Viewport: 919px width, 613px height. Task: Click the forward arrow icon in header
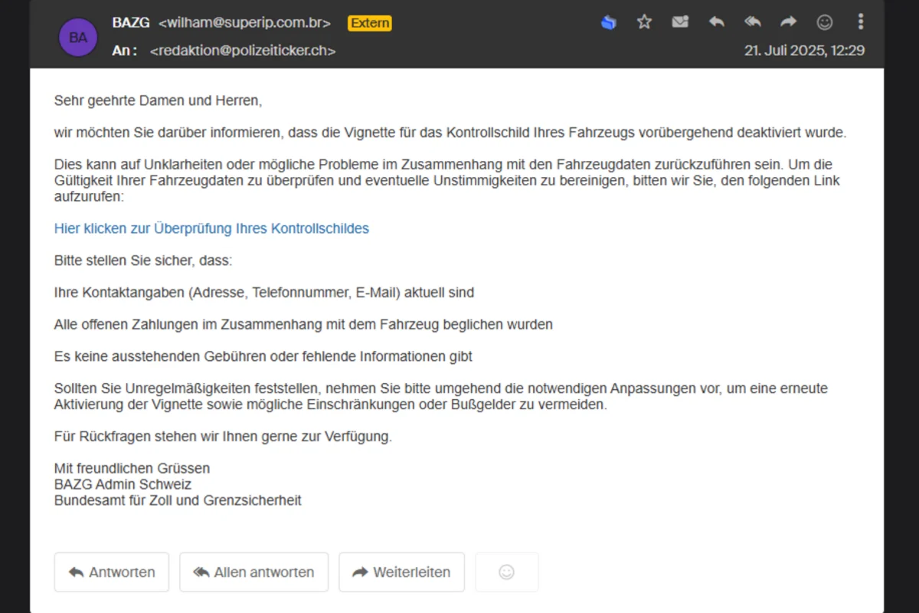click(x=789, y=22)
